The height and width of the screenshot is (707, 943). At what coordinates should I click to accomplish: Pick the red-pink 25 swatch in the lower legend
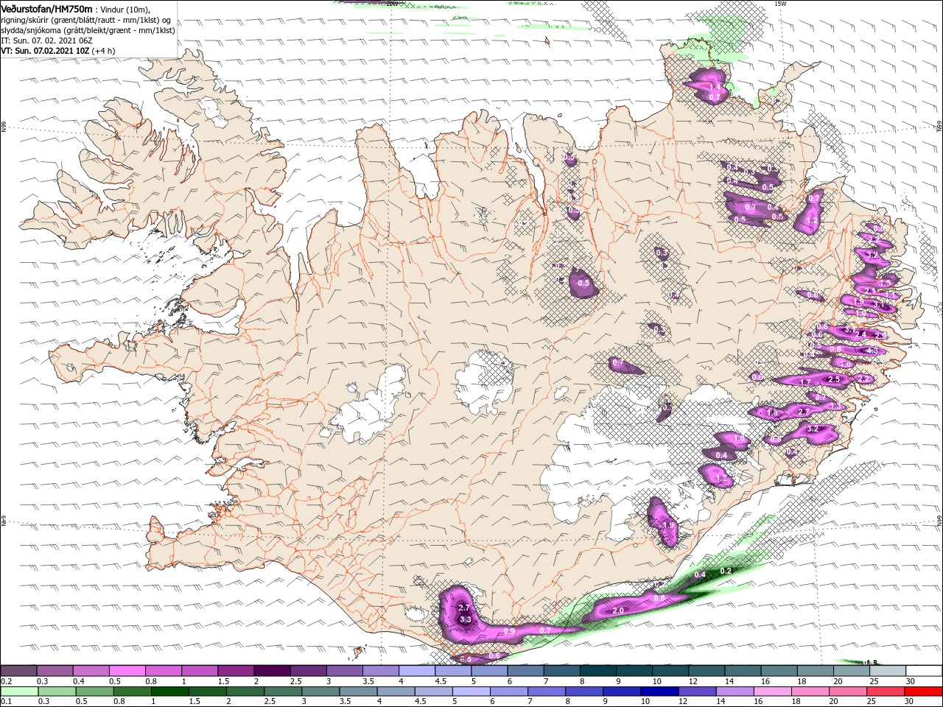click(886, 692)
